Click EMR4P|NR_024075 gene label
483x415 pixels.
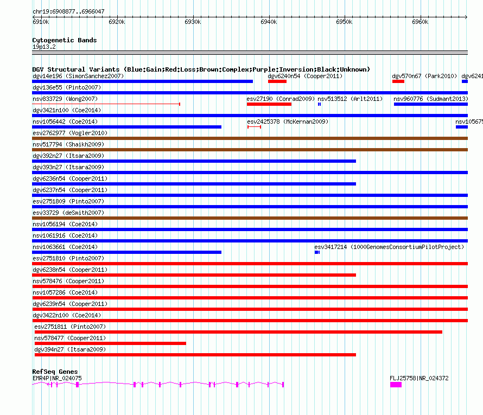57,378
